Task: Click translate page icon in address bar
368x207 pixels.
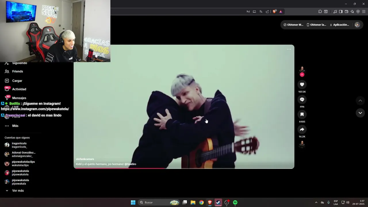Action: (261, 11)
